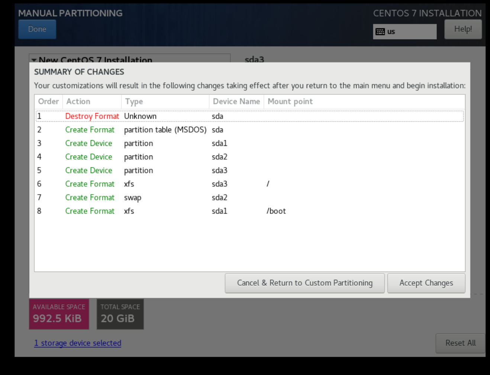Sort by the Device Name column header
The height and width of the screenshot is (375, 490).
click(x=236, y=102)
